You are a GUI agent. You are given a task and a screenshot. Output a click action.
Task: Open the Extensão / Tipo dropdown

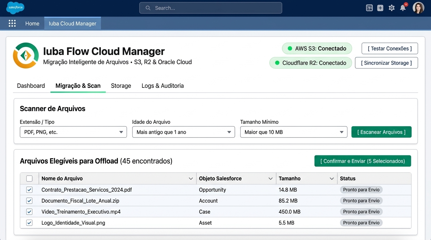73,132
